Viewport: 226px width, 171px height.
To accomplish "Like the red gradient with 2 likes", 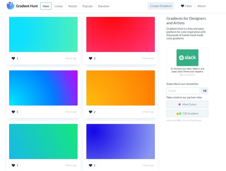I will tap(92, 58).
